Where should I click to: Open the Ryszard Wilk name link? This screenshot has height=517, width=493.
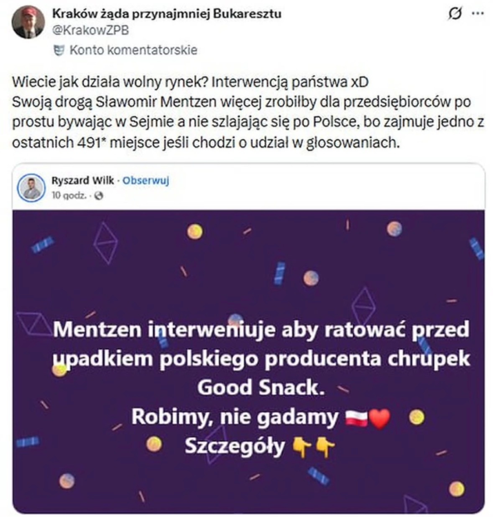(x=81, y=181)
